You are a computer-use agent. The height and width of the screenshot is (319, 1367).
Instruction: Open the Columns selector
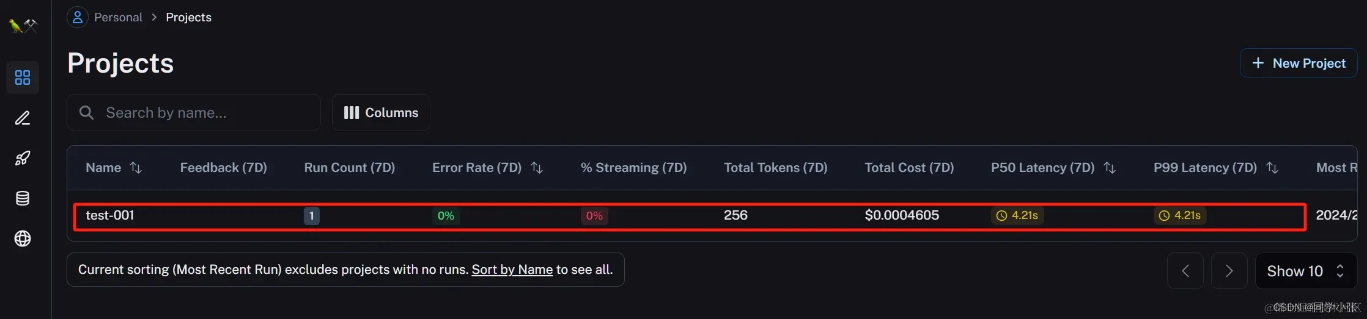[x=381, y=112]
